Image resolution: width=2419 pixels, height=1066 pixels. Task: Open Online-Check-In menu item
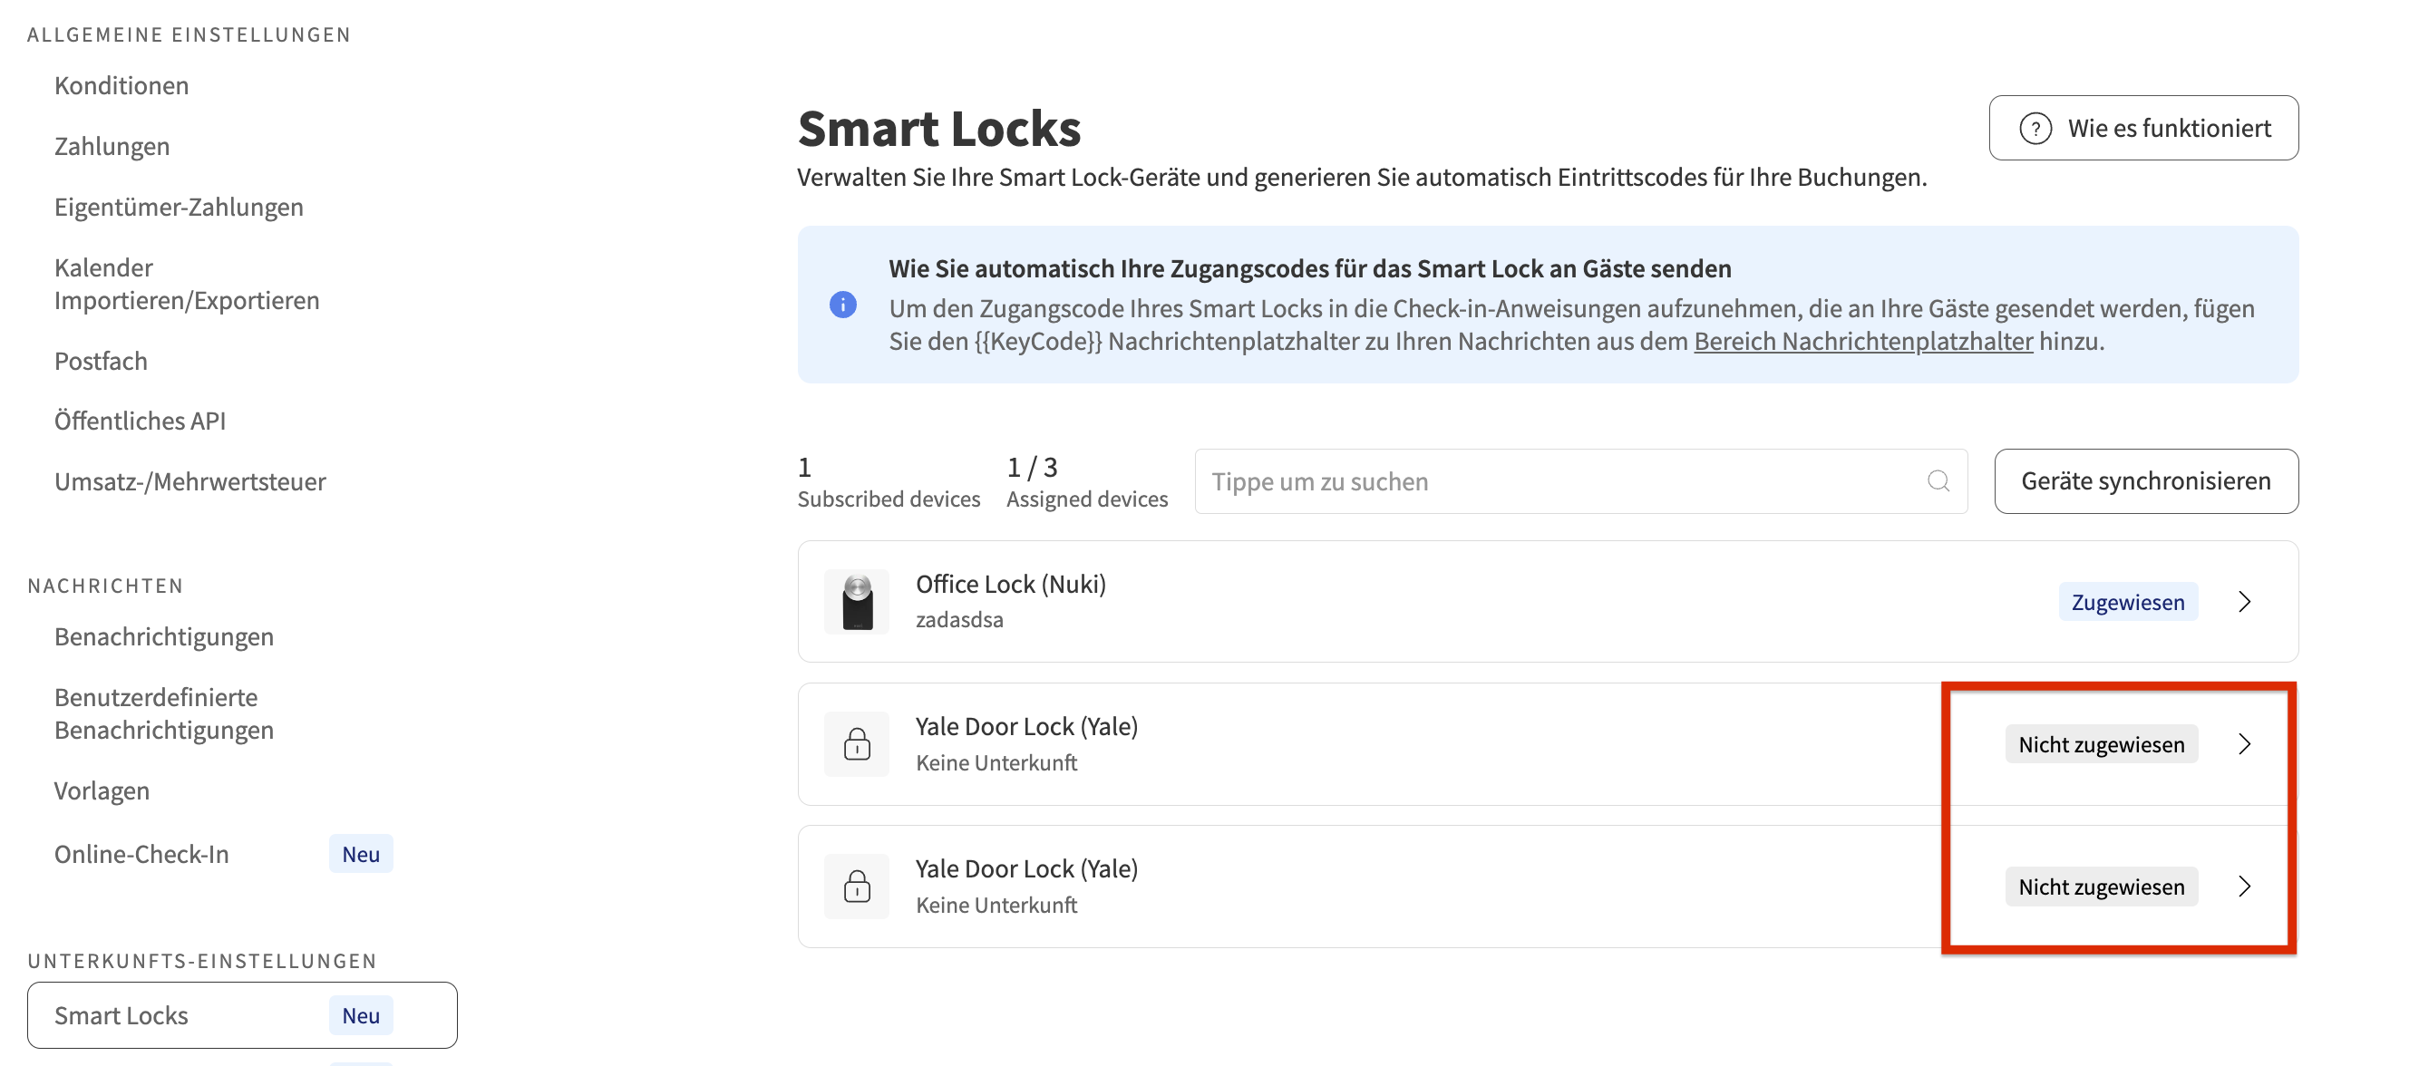141,854
